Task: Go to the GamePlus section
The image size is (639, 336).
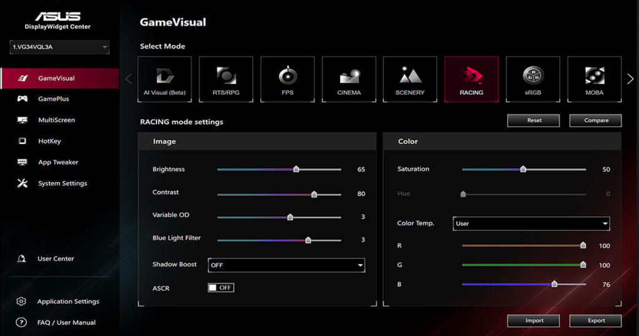Action: pyautogui.click(x=54, y=98)
